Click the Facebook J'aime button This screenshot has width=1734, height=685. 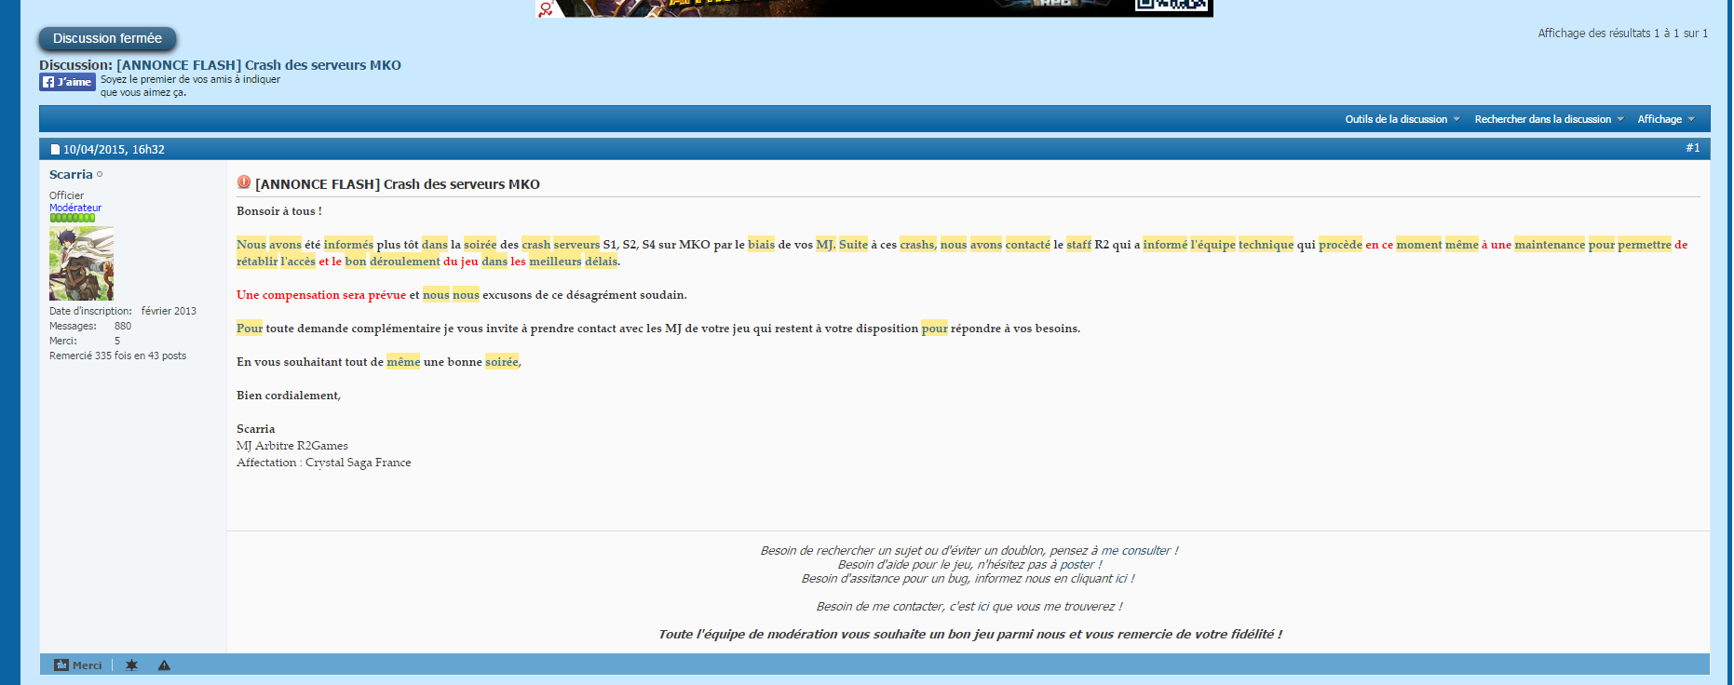tap(67, 82)
